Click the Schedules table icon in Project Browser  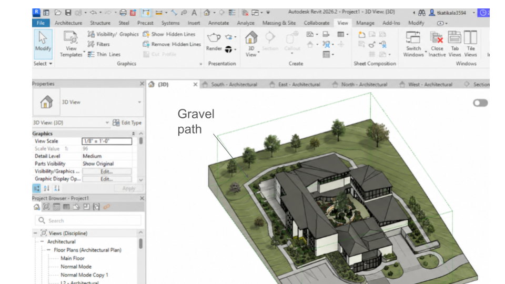pos(66,207)
